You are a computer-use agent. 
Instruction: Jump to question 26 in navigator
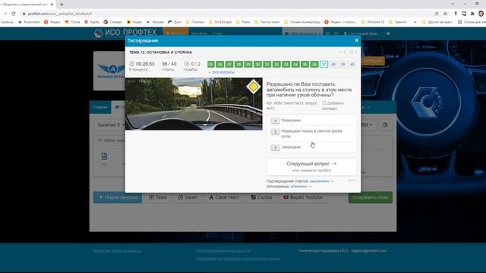[x=220, y=64]
